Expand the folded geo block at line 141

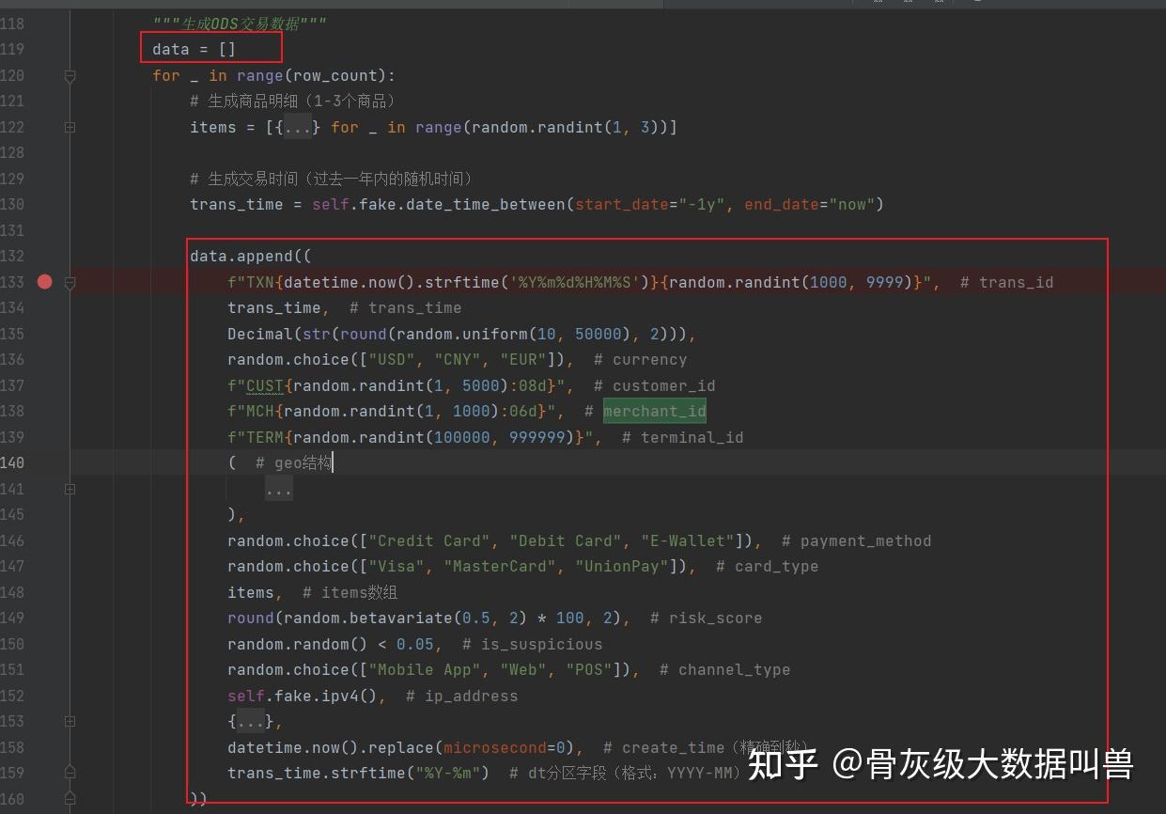pyautogui.click(x=69, y=489)
